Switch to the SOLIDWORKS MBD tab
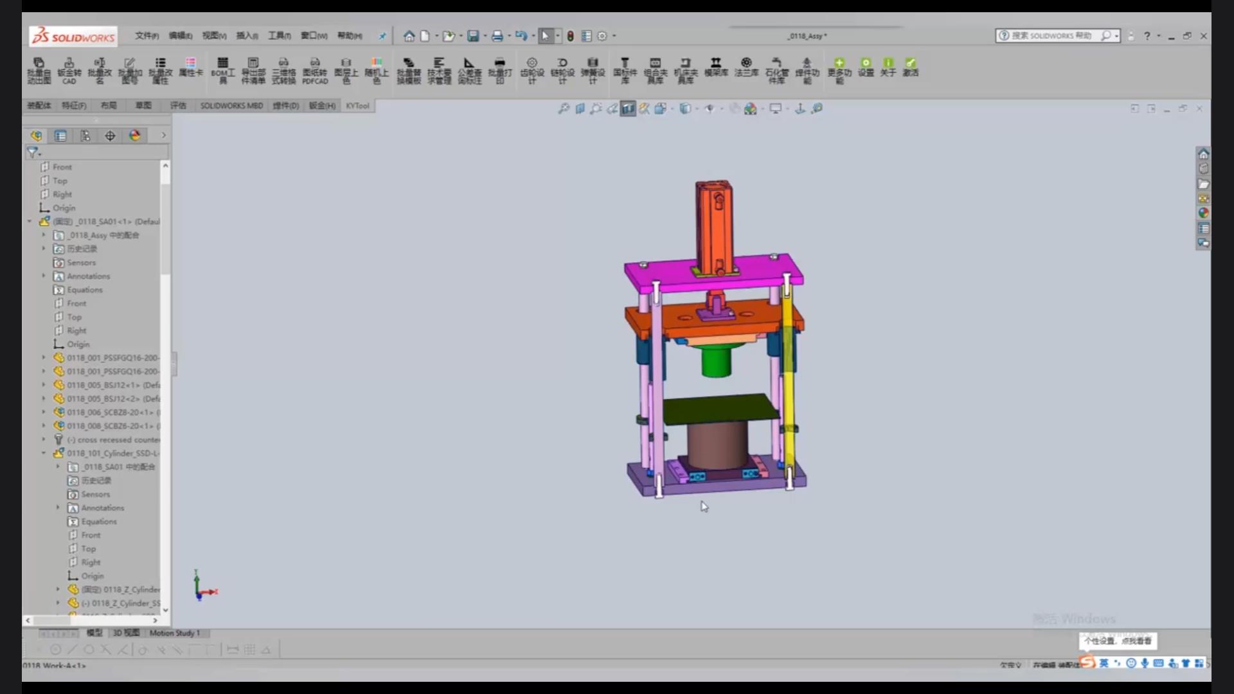The width and height of the screenshot is (1234, 694). click(231, 105)
